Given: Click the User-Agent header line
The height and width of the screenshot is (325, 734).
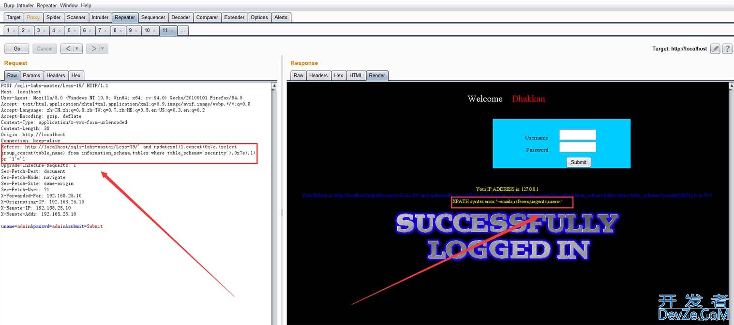Looking at the screenshot, I should point(122,98).
